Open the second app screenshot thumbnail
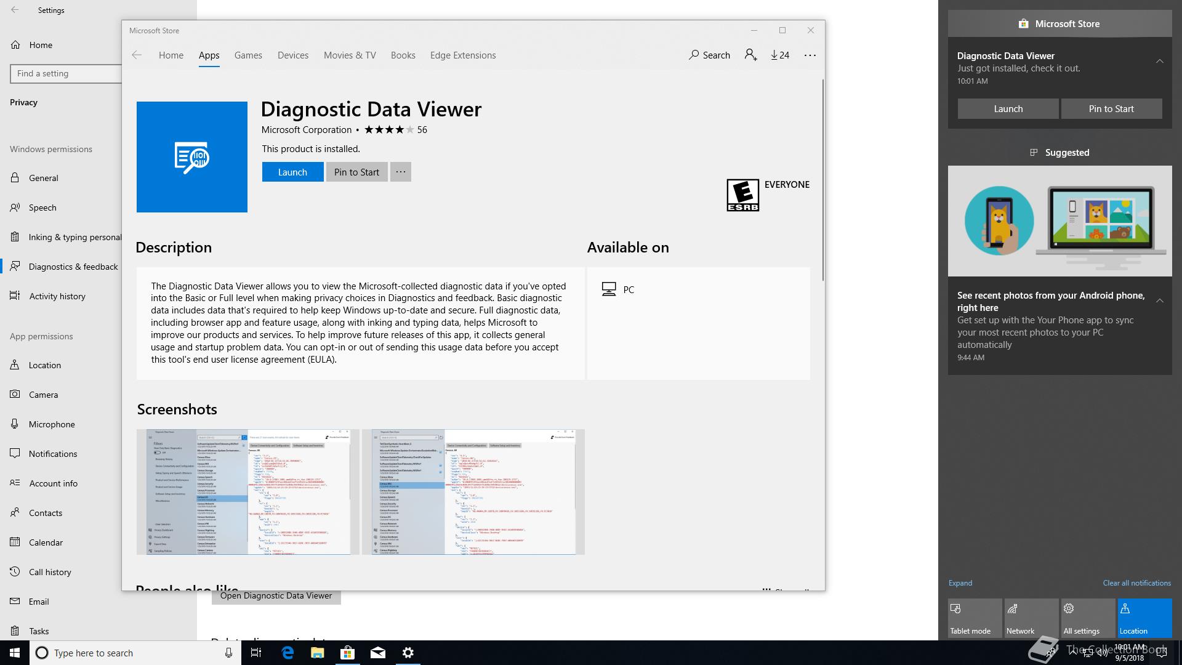 point(473,492)
